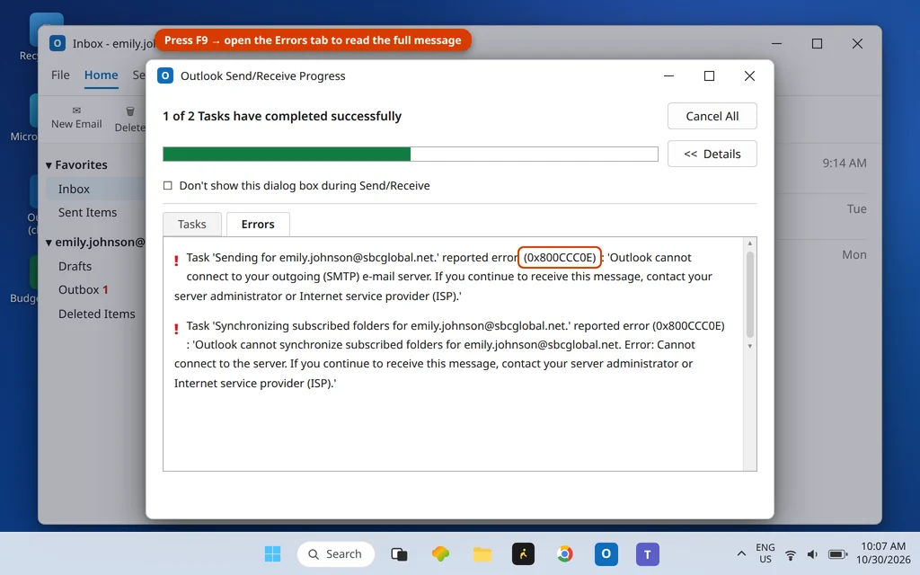Screen dimensions: 920x575
Task: Collapse details with the << Details button
Action: pyautogui.click(x=712, y=154)
